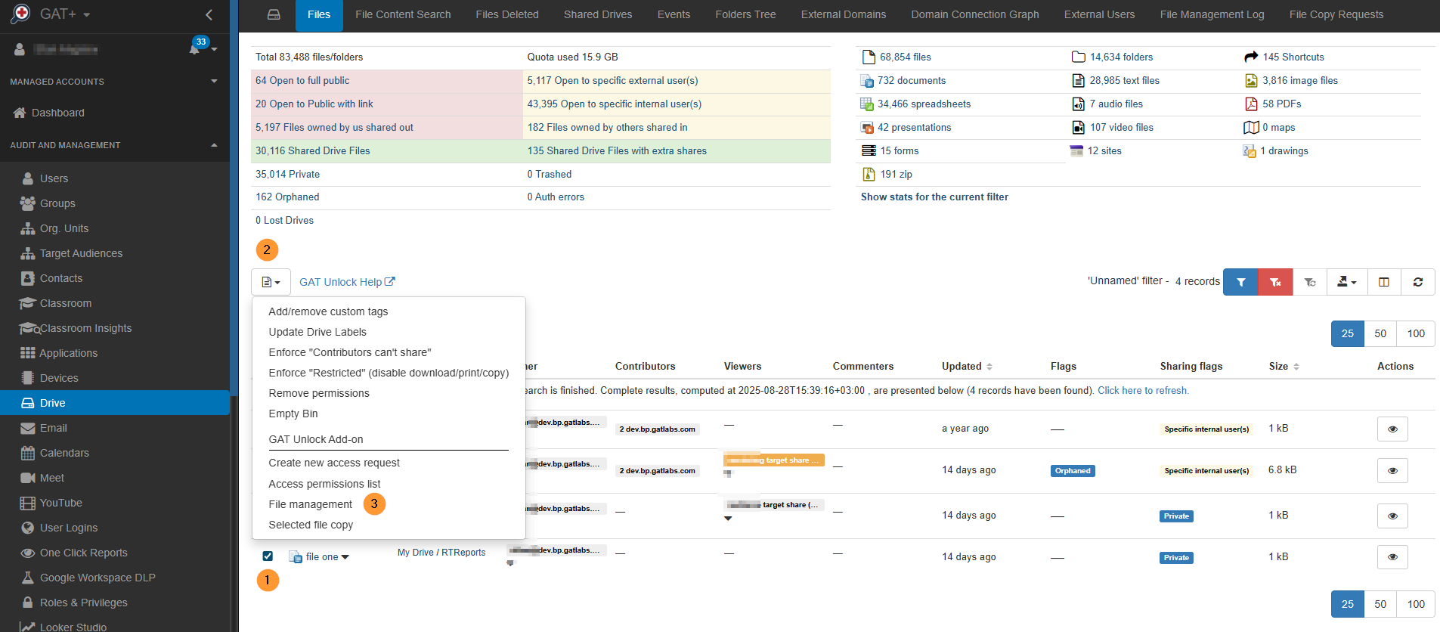Click the 'Click here to refresh' link
This screenshot has width=1440, height=632.
tap(1142, 391)
